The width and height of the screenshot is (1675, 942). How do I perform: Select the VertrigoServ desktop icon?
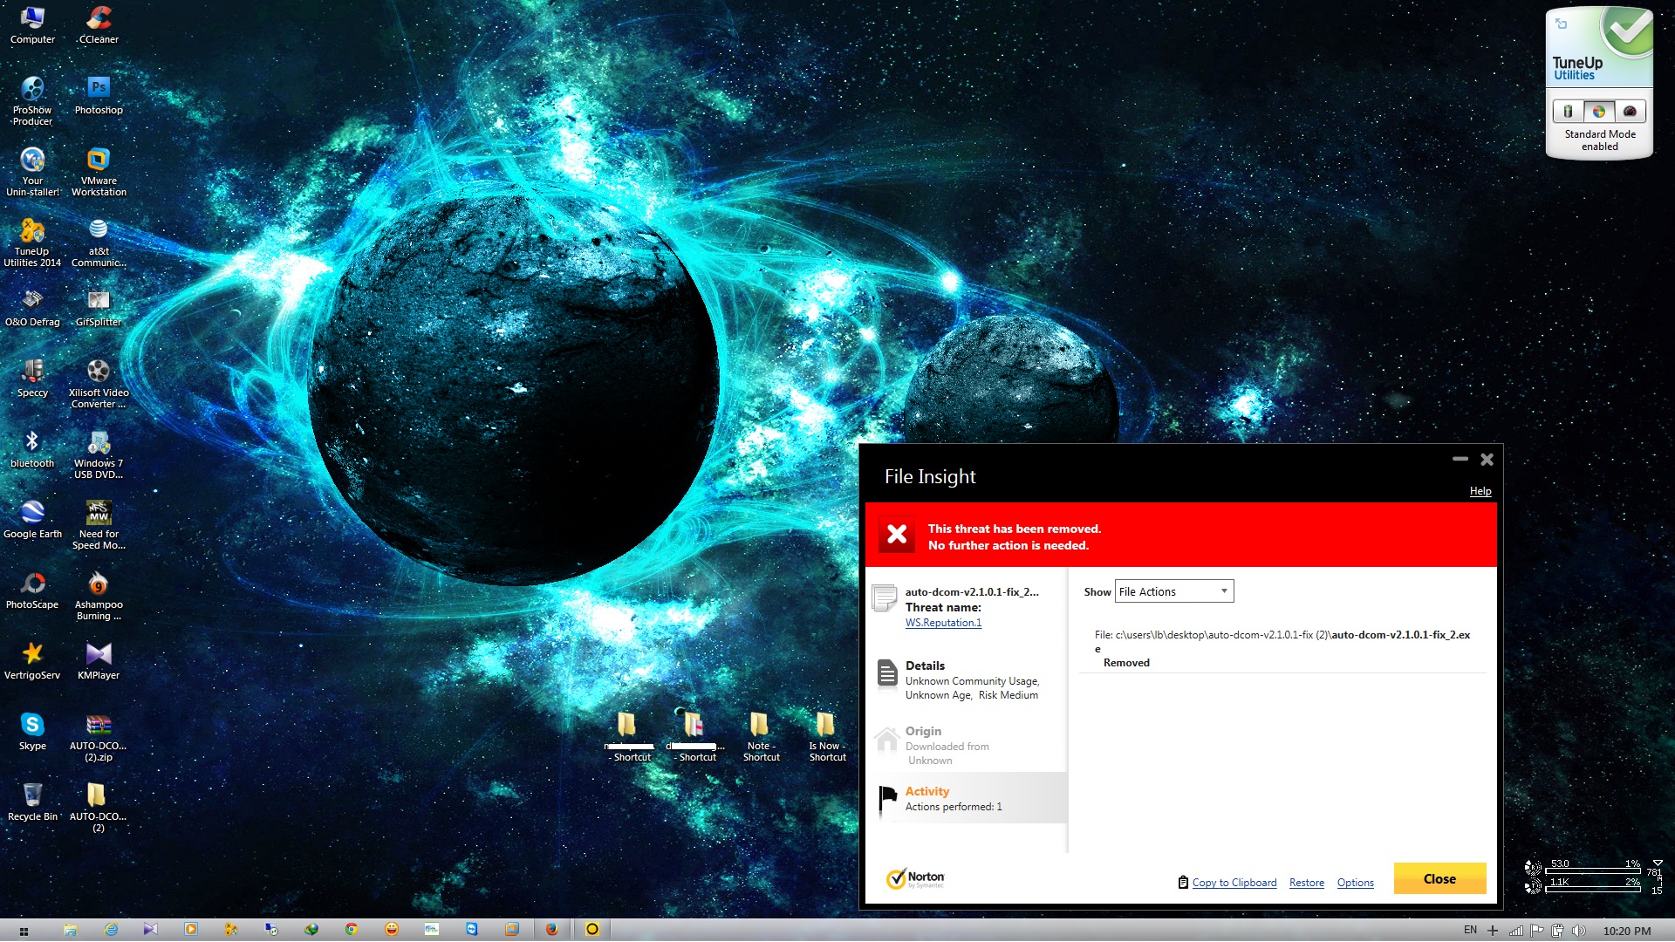point(32,661)
